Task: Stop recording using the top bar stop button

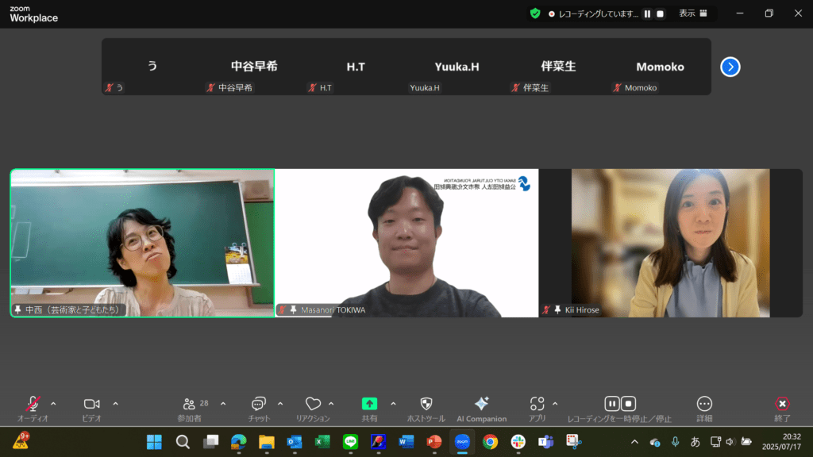Action: (660, 13)
